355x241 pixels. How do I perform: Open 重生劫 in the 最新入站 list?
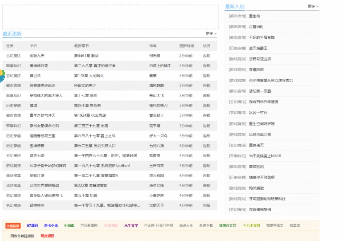pyautogui.click(x=254, y=16)
